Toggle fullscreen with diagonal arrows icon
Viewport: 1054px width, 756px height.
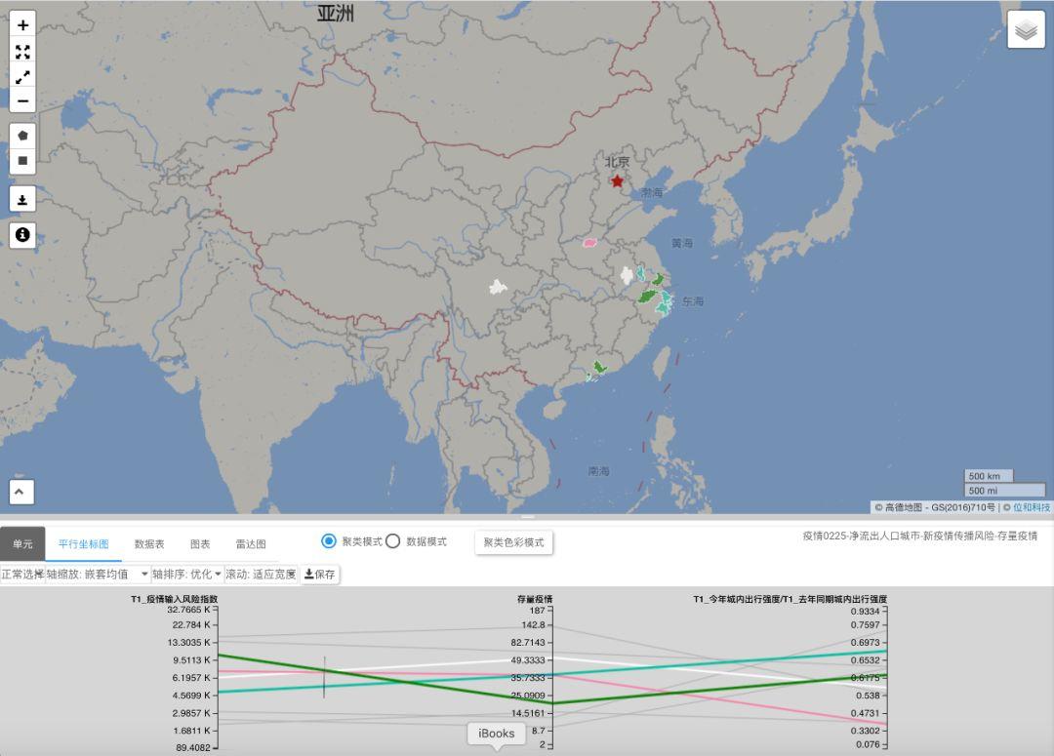tap(22, 77)
